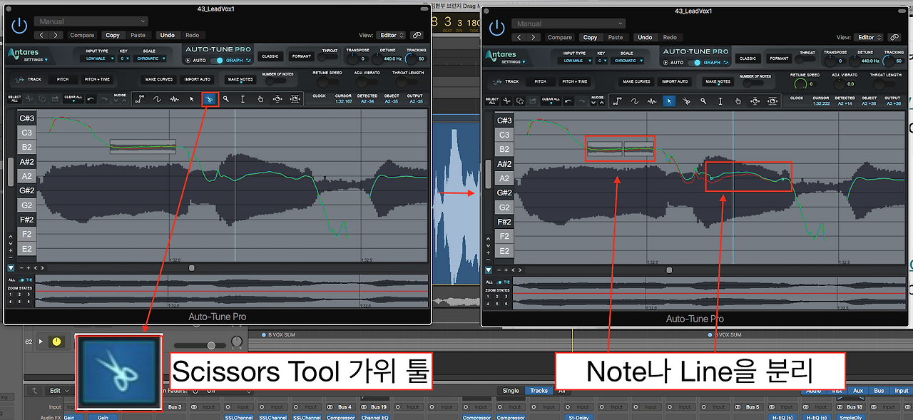Switch the mixer to Single view
This screenshot has width=913, height=420.
(511, 391)
